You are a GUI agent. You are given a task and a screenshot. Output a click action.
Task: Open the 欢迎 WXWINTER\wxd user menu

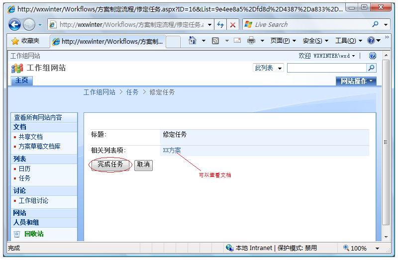point(327,56)
